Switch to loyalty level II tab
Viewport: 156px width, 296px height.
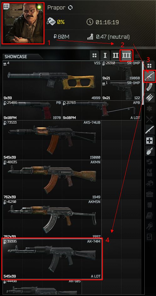coord(116,55)
